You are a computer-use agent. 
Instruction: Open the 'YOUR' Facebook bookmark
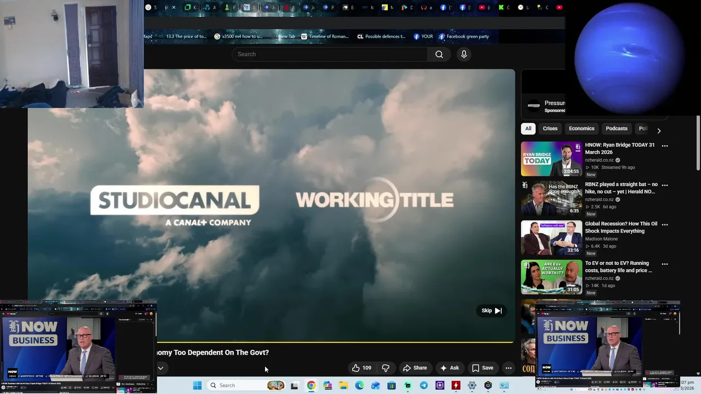coord(423,37)
